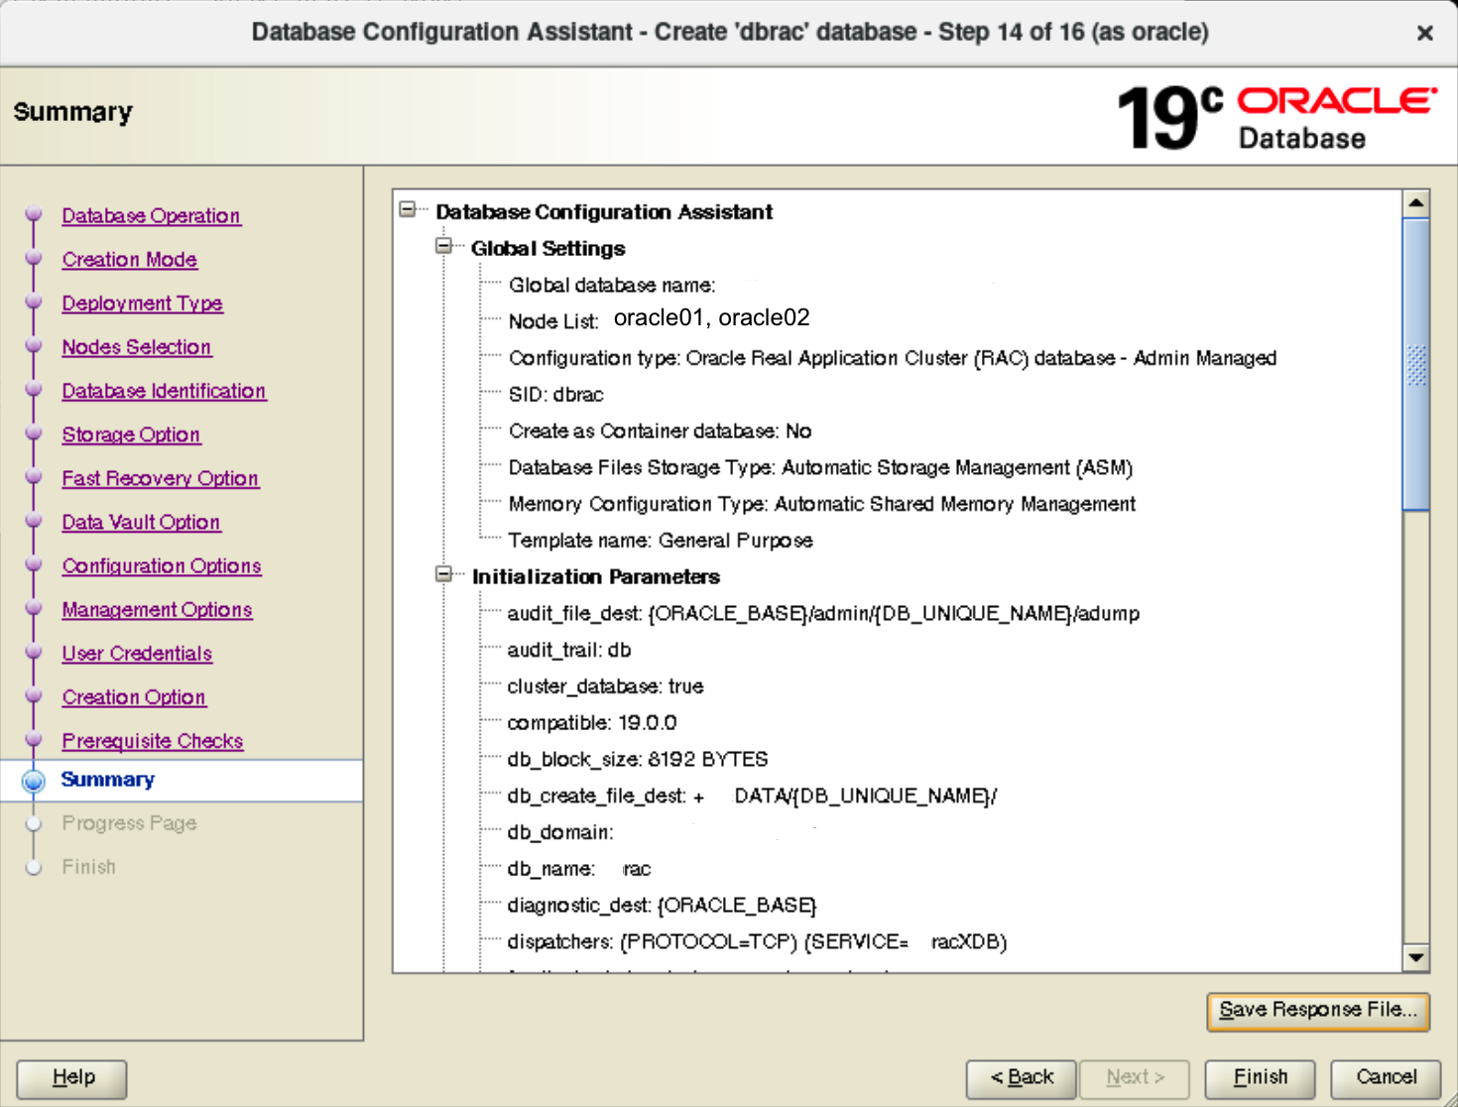Select the 'SID: dbrac' row
Viewport: 1458px width, 1107px height.
coord(555,394)
